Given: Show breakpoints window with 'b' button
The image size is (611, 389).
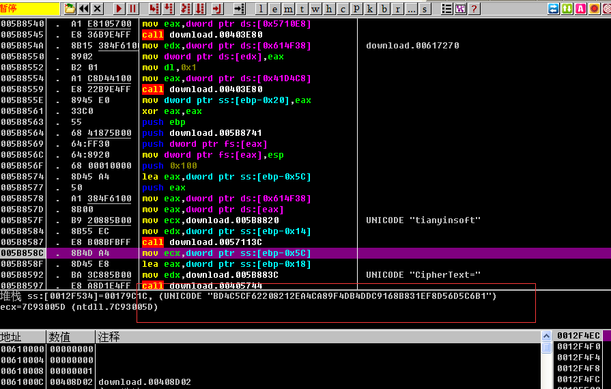Looking at the screenshot, I should tap(385, 9).
